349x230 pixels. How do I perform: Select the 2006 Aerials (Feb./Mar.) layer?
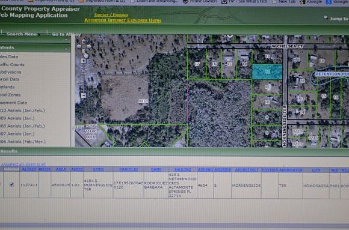23,142
